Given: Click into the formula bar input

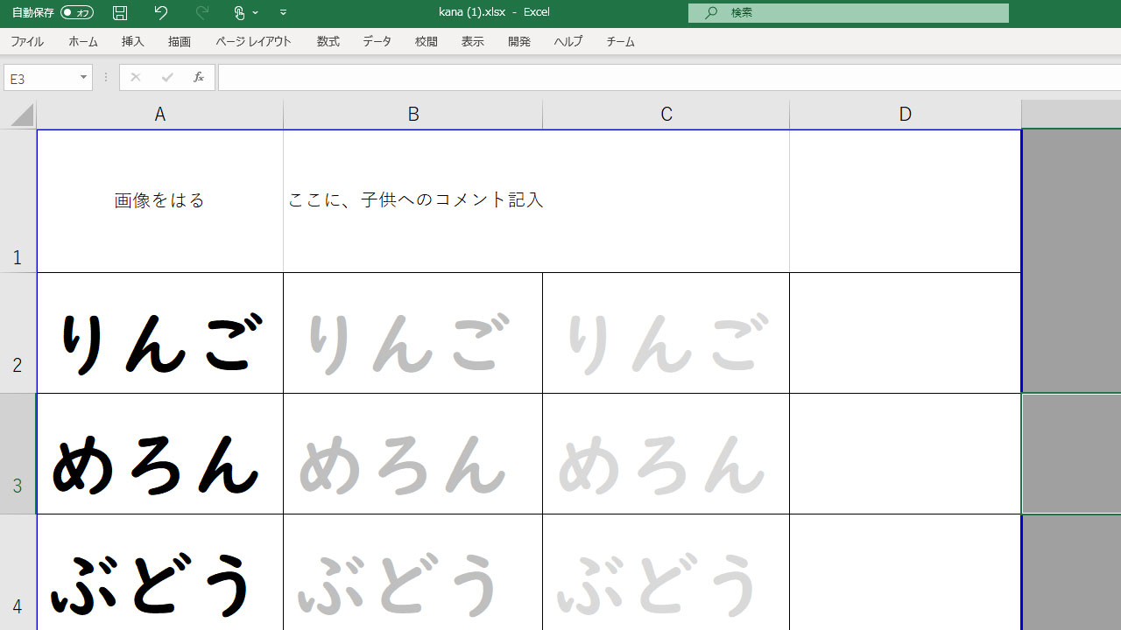Looking at the screenshot, I should [669, 78].
